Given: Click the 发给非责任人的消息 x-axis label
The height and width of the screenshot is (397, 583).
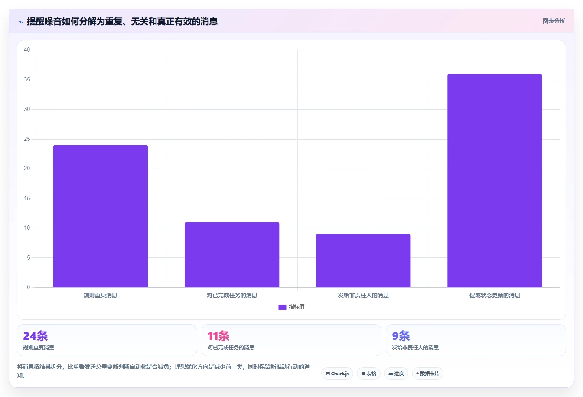Looking at the screenshot, I should [363, 295].
